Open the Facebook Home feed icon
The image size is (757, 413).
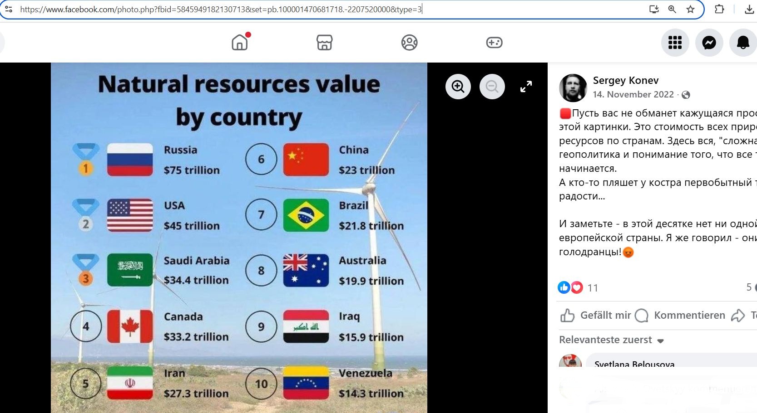point(240,43)
